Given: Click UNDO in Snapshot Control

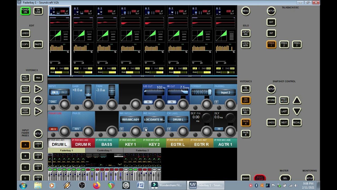Looking at the screenshot, I should [271, 122].
